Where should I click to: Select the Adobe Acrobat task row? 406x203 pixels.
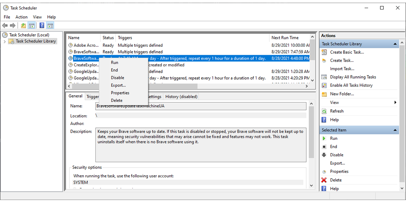coord(84,45)
